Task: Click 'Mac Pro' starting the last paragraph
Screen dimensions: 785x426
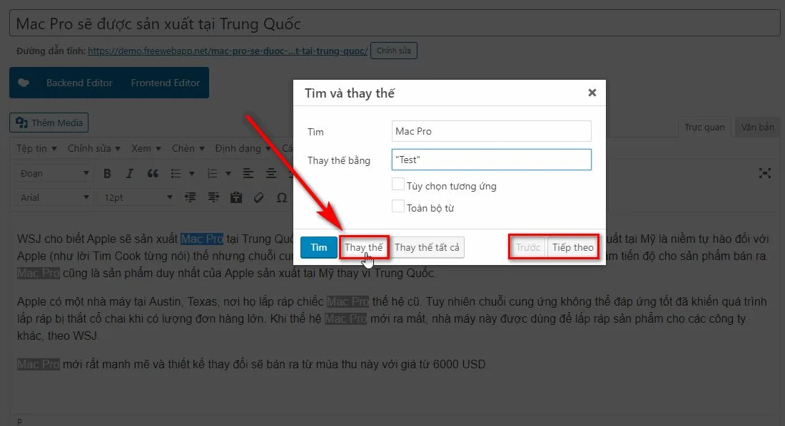Action: coord(38,365)
